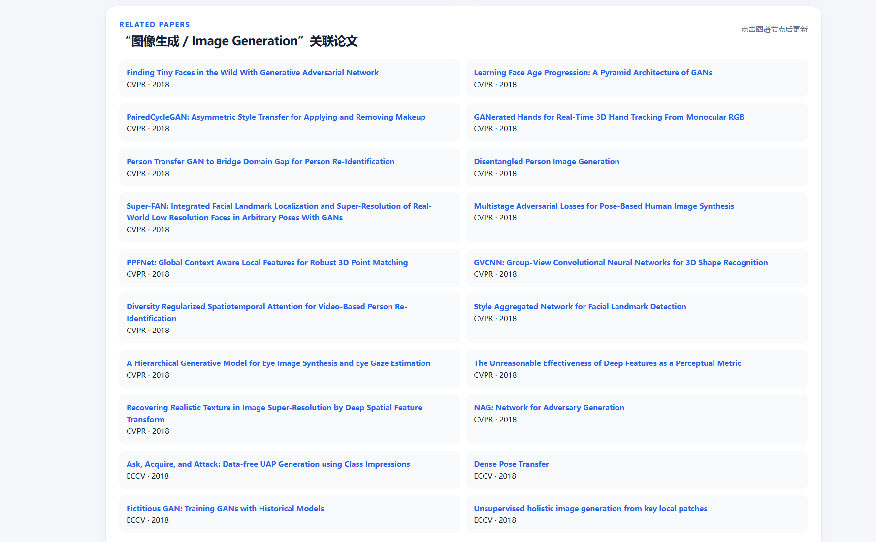876x542 pixels.
Task: Open 'A Hierarchical Generative Model for Eye Image' paper
Action: (278, 363)
